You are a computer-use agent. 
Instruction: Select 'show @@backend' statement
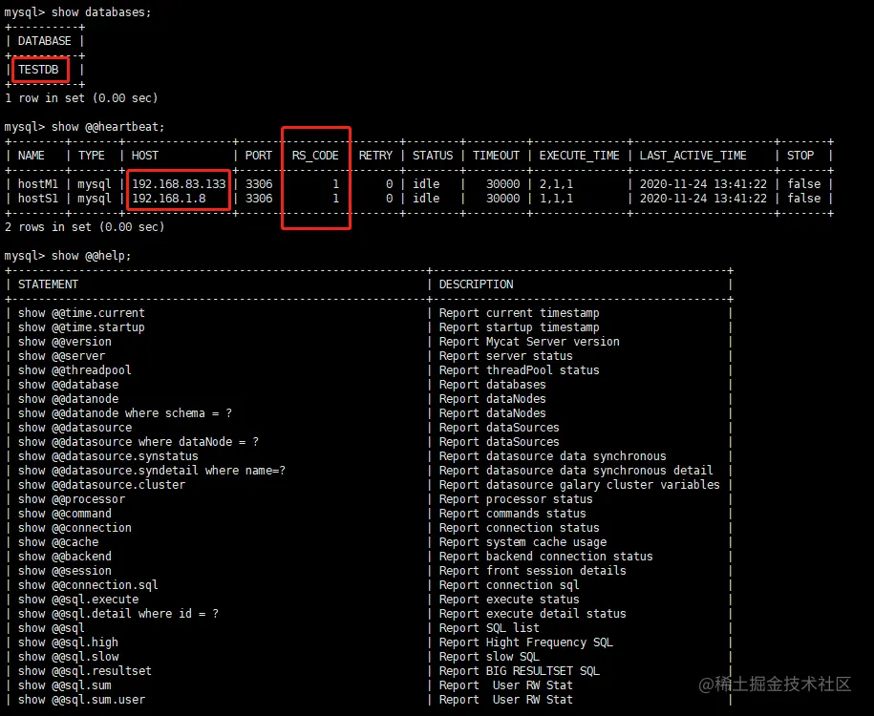[x=65, y=557]
